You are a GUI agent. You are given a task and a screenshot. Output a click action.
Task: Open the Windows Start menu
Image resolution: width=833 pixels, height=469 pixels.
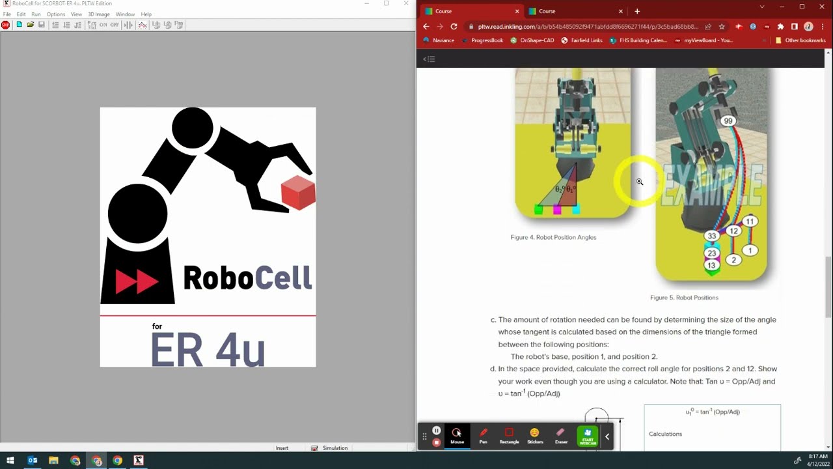(x=10, y=461)
